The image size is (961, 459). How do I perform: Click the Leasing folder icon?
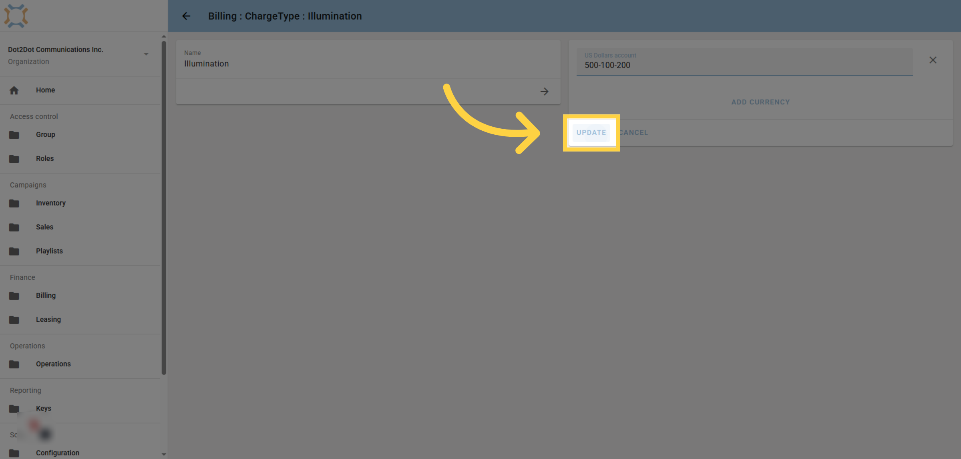pyautogui.click(x=14, y=319)
